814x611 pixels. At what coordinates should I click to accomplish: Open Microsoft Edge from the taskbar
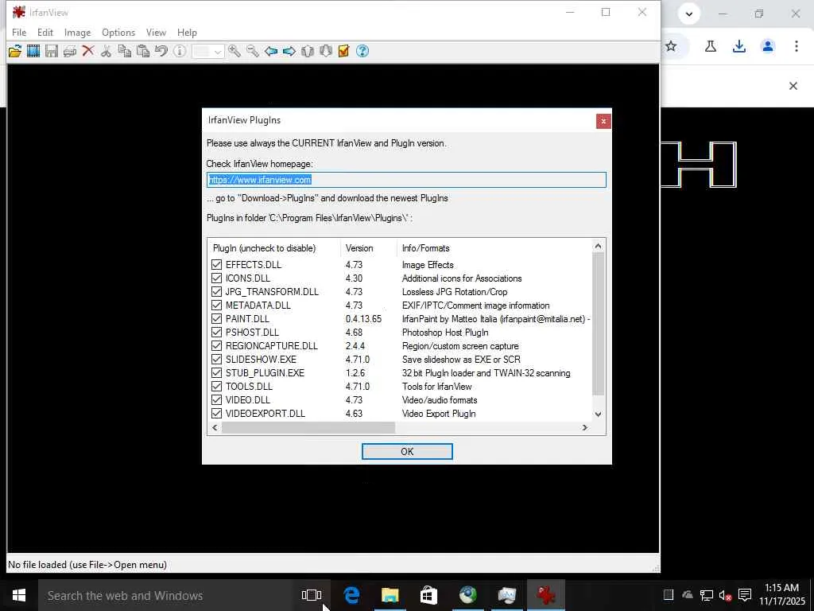(x=351, y=595)
